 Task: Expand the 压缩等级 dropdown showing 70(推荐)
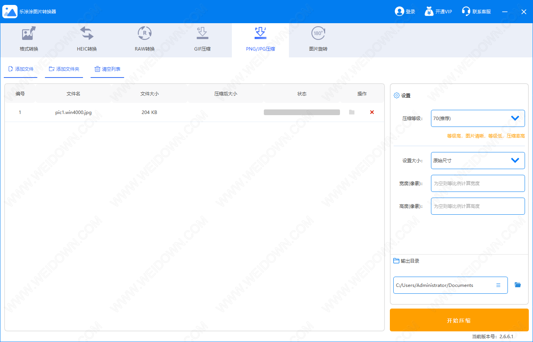[478, 118]
